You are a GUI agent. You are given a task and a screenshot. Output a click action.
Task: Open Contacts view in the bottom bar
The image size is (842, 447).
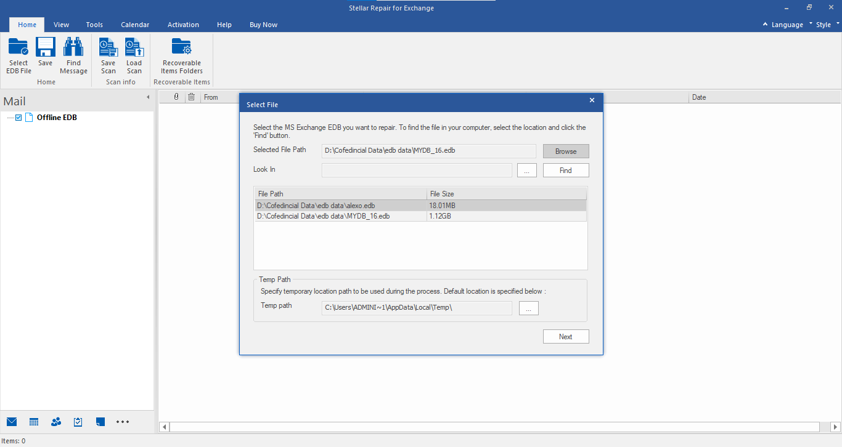click(x=56, y=422)
